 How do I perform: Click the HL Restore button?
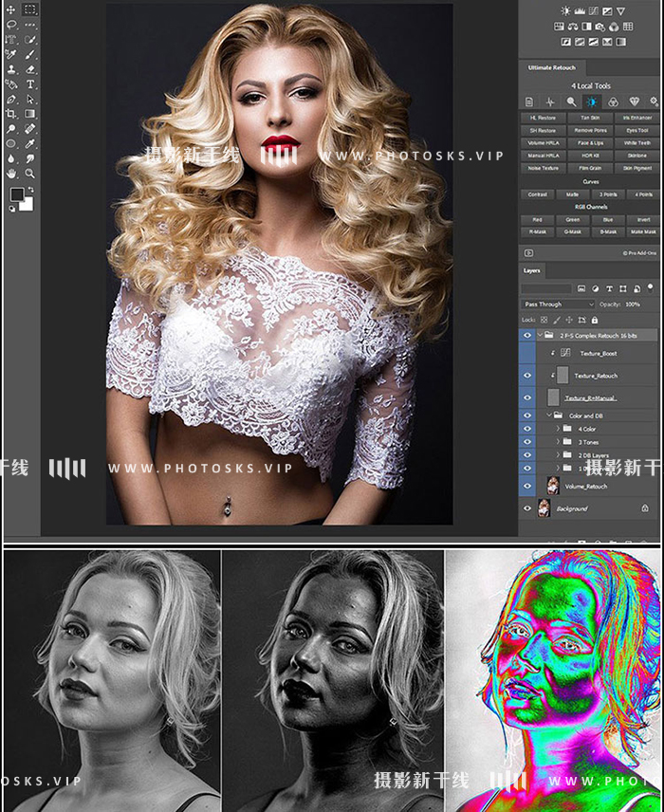tap(543, 118)
